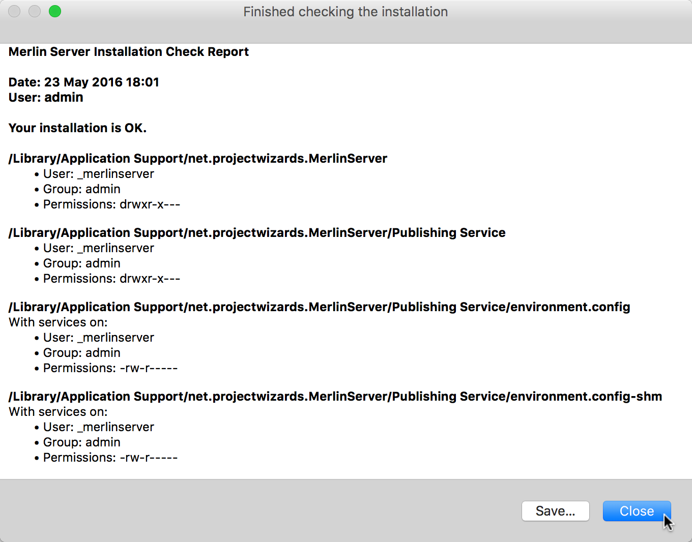
Task: Click 'With services on:' under environment.config
Action: (58, 322)
